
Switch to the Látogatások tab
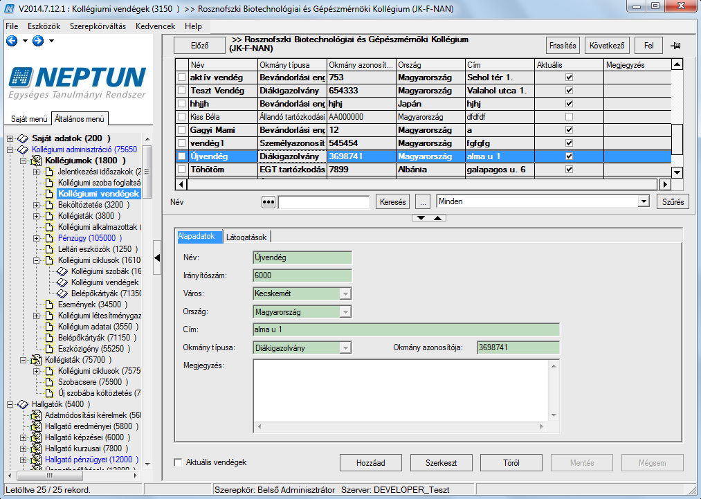click(x=246, y=237)
